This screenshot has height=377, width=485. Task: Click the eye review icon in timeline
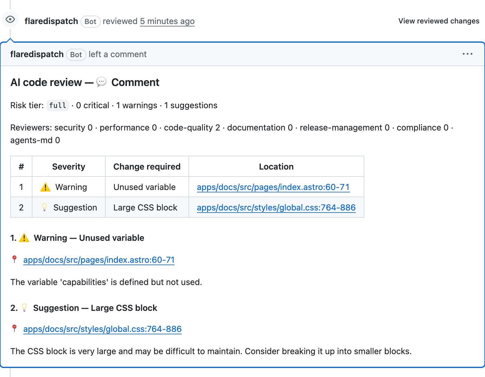10,20
